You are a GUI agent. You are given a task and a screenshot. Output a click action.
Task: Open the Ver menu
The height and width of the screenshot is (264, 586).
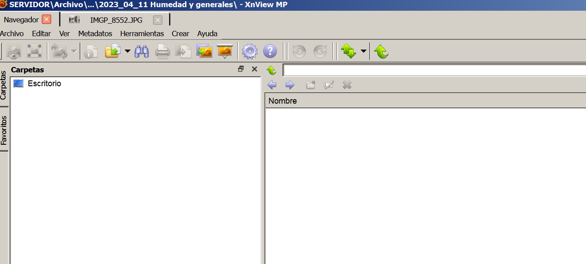tap(64, 34)
